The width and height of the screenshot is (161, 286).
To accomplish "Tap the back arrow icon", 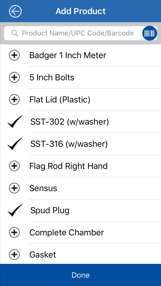I will pyautogui.click(x=15, y=11).
